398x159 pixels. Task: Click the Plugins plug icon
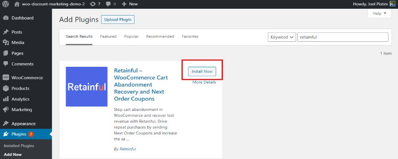[6, 134]
